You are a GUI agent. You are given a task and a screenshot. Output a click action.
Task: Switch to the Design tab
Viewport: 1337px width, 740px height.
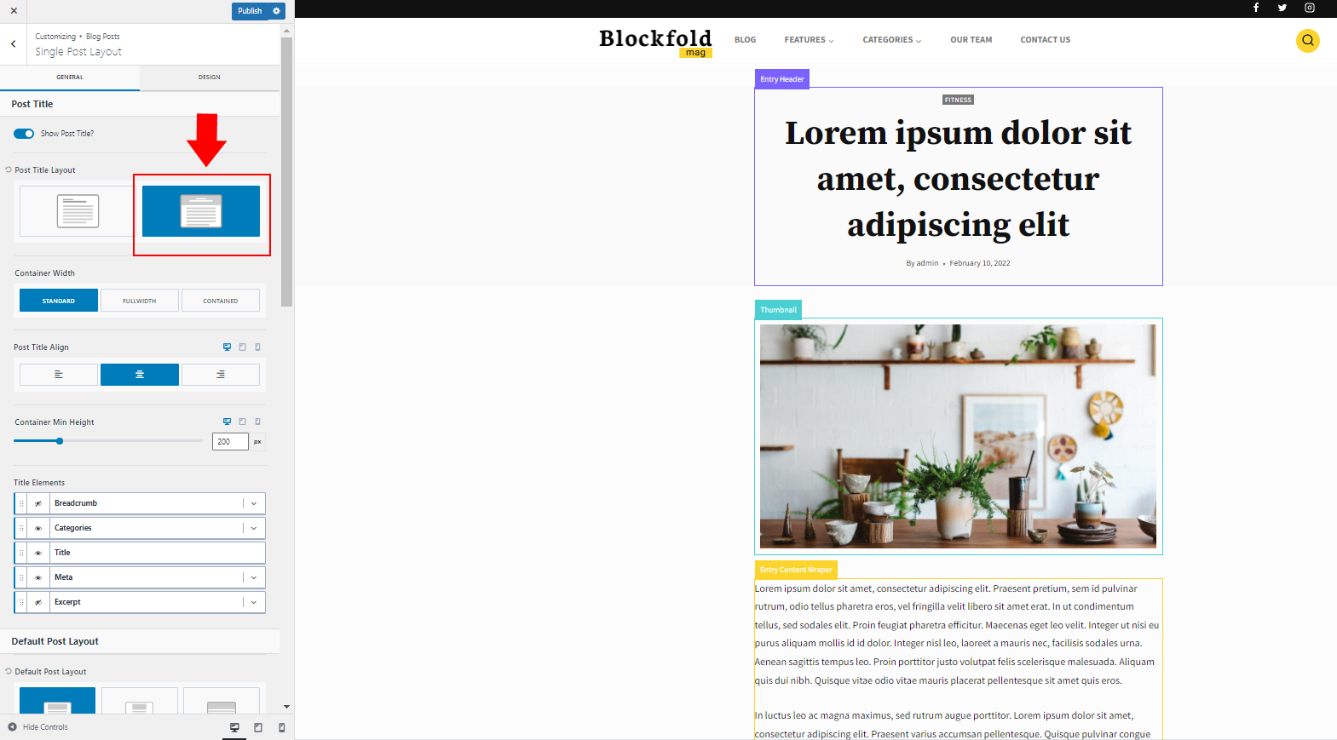coord(210,77)
